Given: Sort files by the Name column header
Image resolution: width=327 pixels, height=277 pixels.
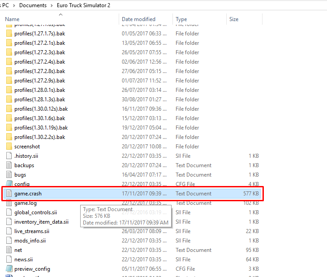Looking at the screenshot, I should (12, 19).
